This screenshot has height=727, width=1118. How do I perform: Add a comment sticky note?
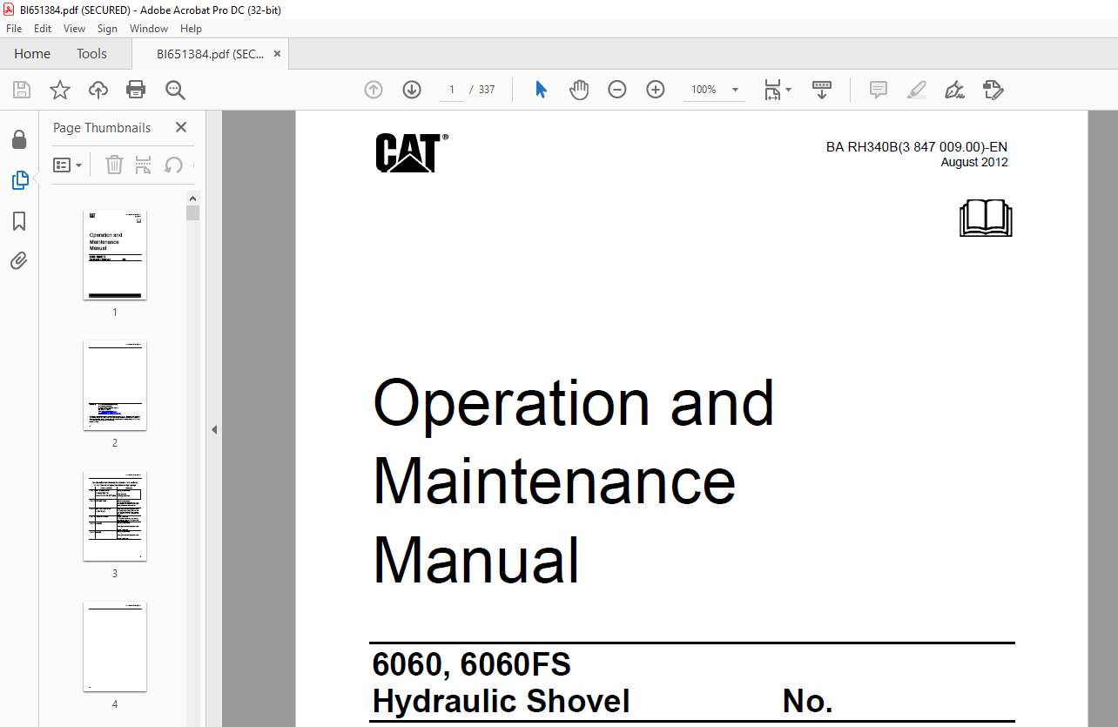coord(879,90)
